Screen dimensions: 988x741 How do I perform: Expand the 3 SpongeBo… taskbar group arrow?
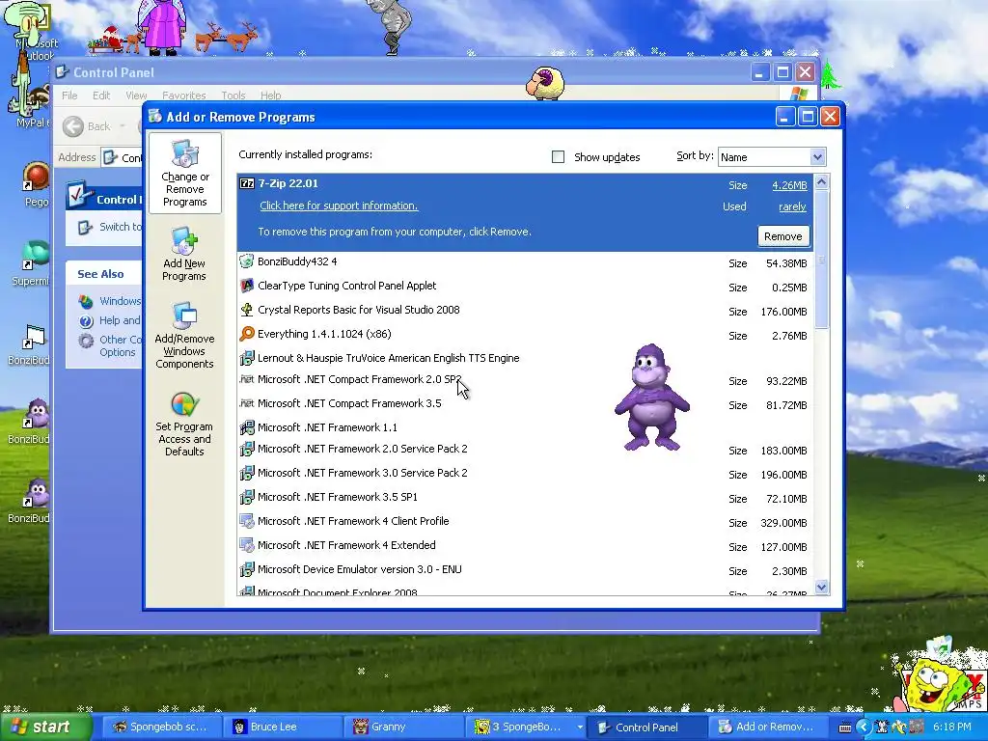click(x=579, y=727)
